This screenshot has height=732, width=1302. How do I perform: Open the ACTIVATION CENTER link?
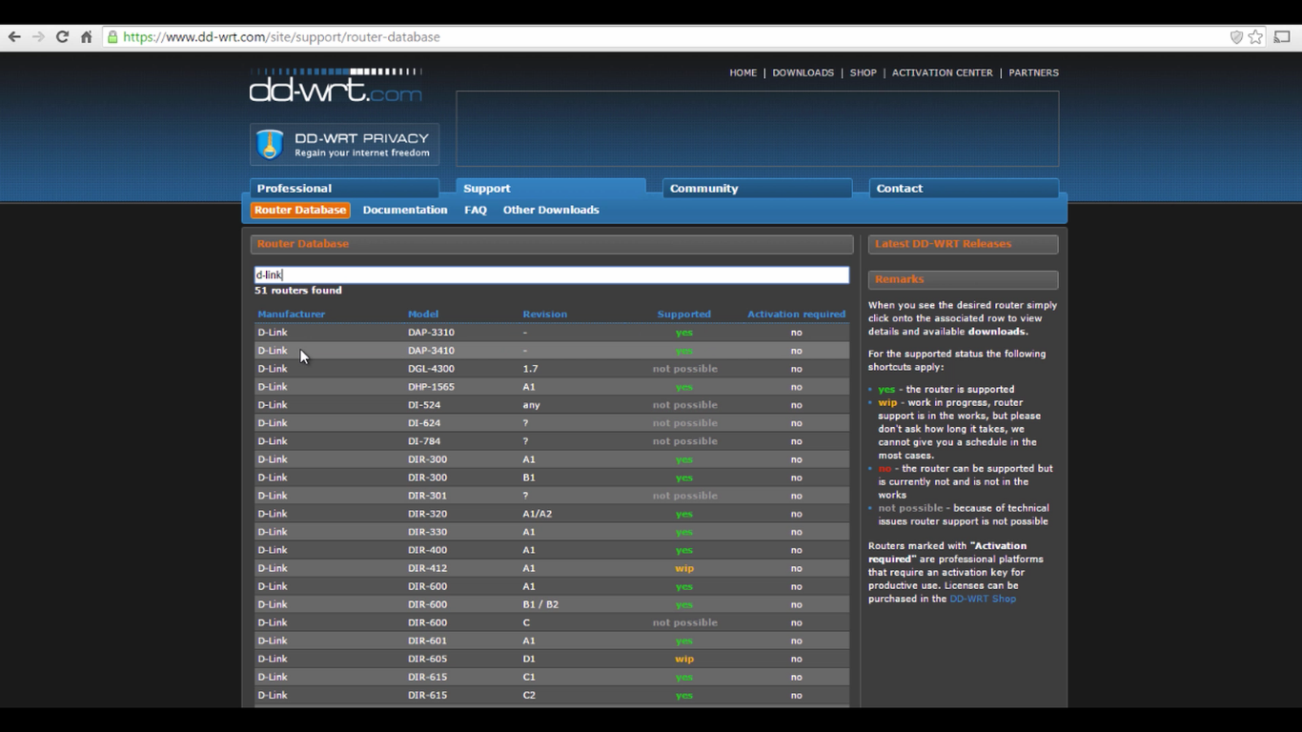click(x=942, y=72)
